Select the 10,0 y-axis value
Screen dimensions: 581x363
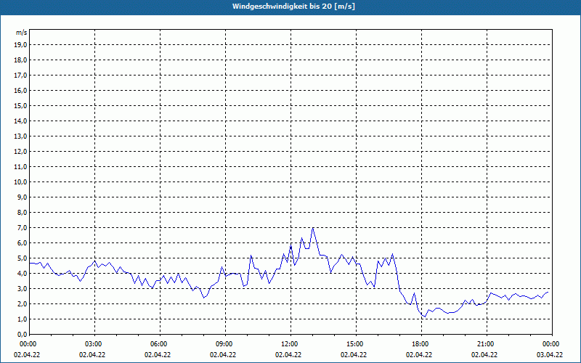(x=20, y=182)
